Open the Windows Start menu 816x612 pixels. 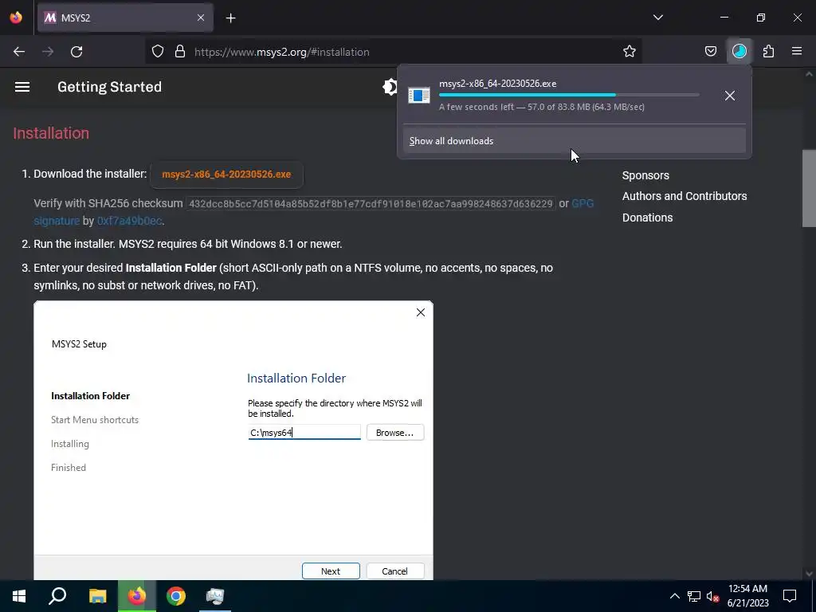tap(19, 596)
